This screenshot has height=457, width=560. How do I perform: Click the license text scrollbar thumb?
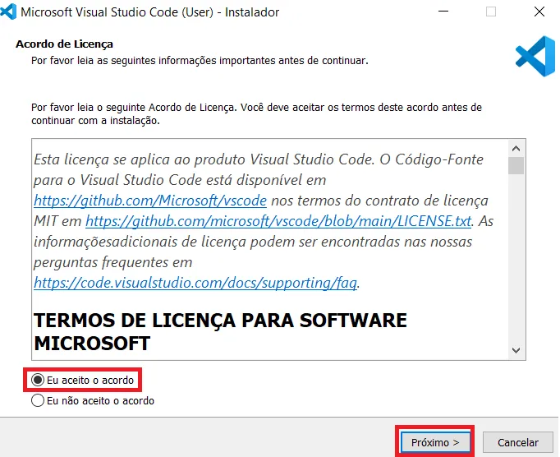click(516, 165)
